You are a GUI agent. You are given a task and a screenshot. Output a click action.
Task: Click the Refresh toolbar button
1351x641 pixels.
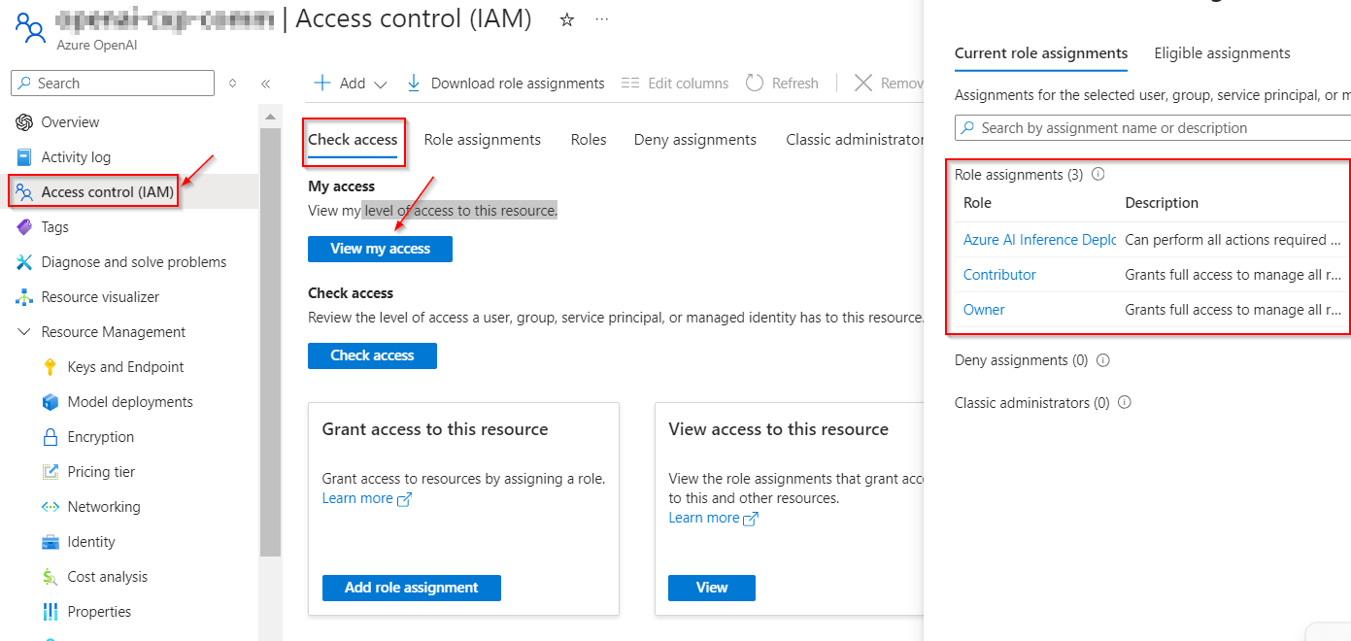point(782,84)
